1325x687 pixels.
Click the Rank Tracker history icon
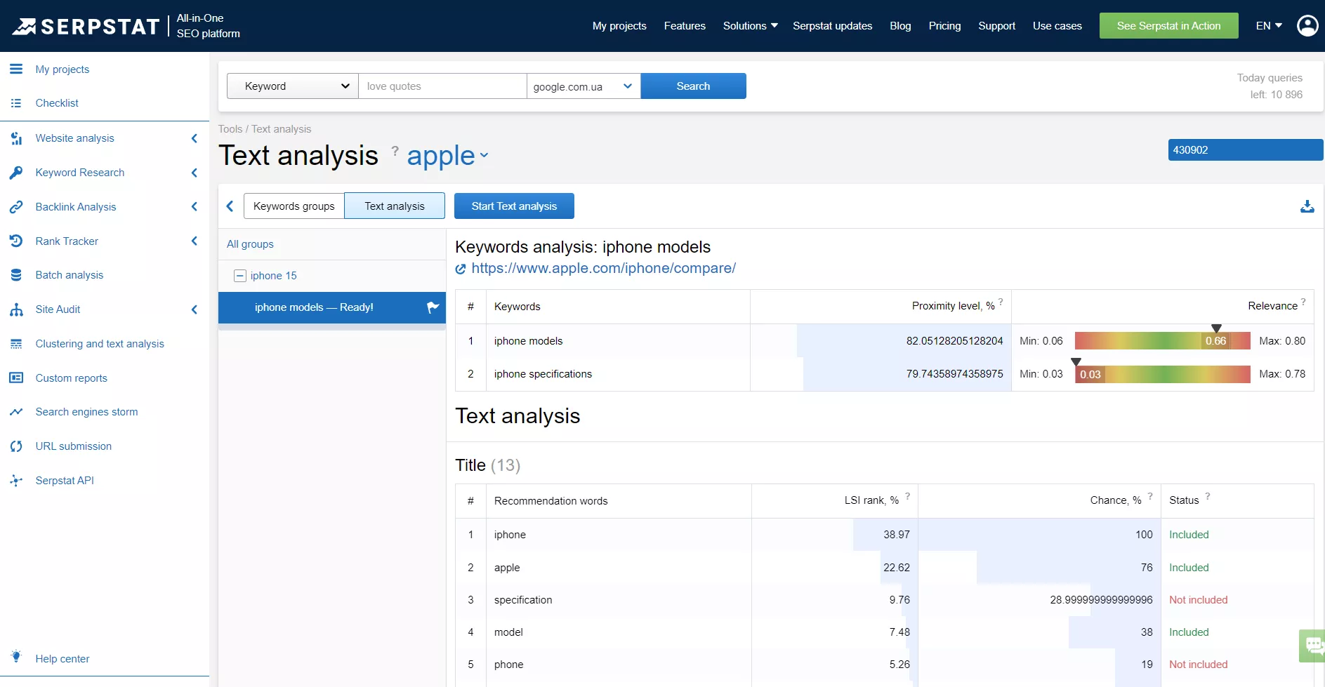(x=16, y=241)
